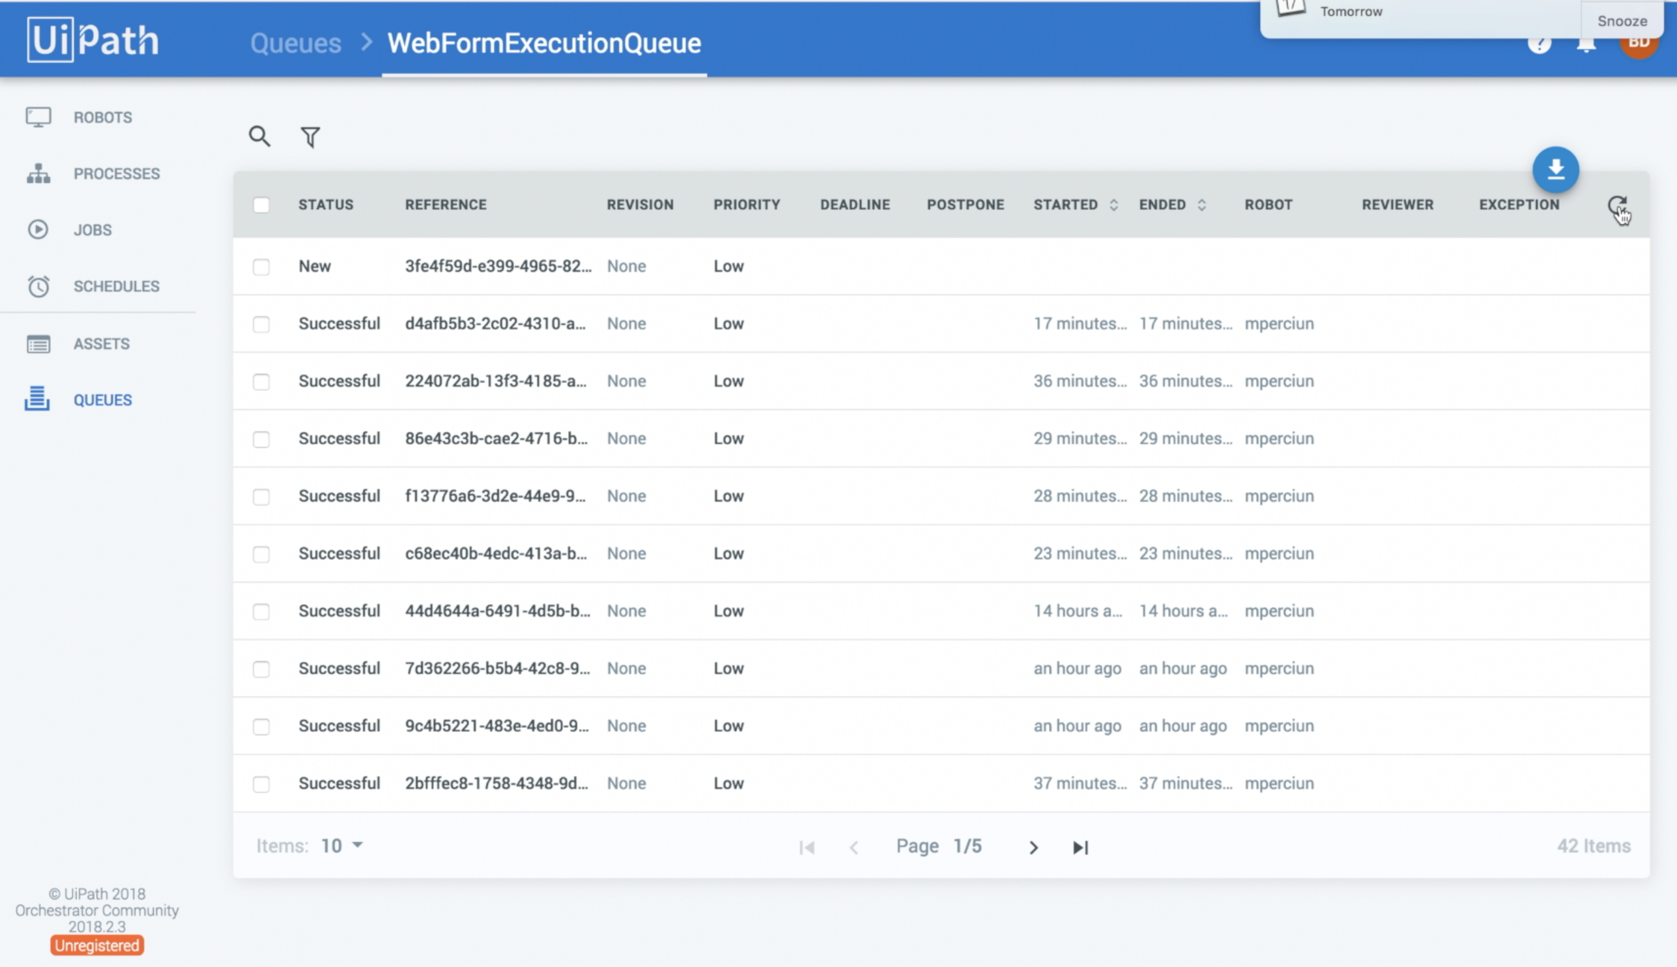Snooze the calendar notification
The width and height of the screenshot is (1677, 967).
click(x=1621, y=21)
